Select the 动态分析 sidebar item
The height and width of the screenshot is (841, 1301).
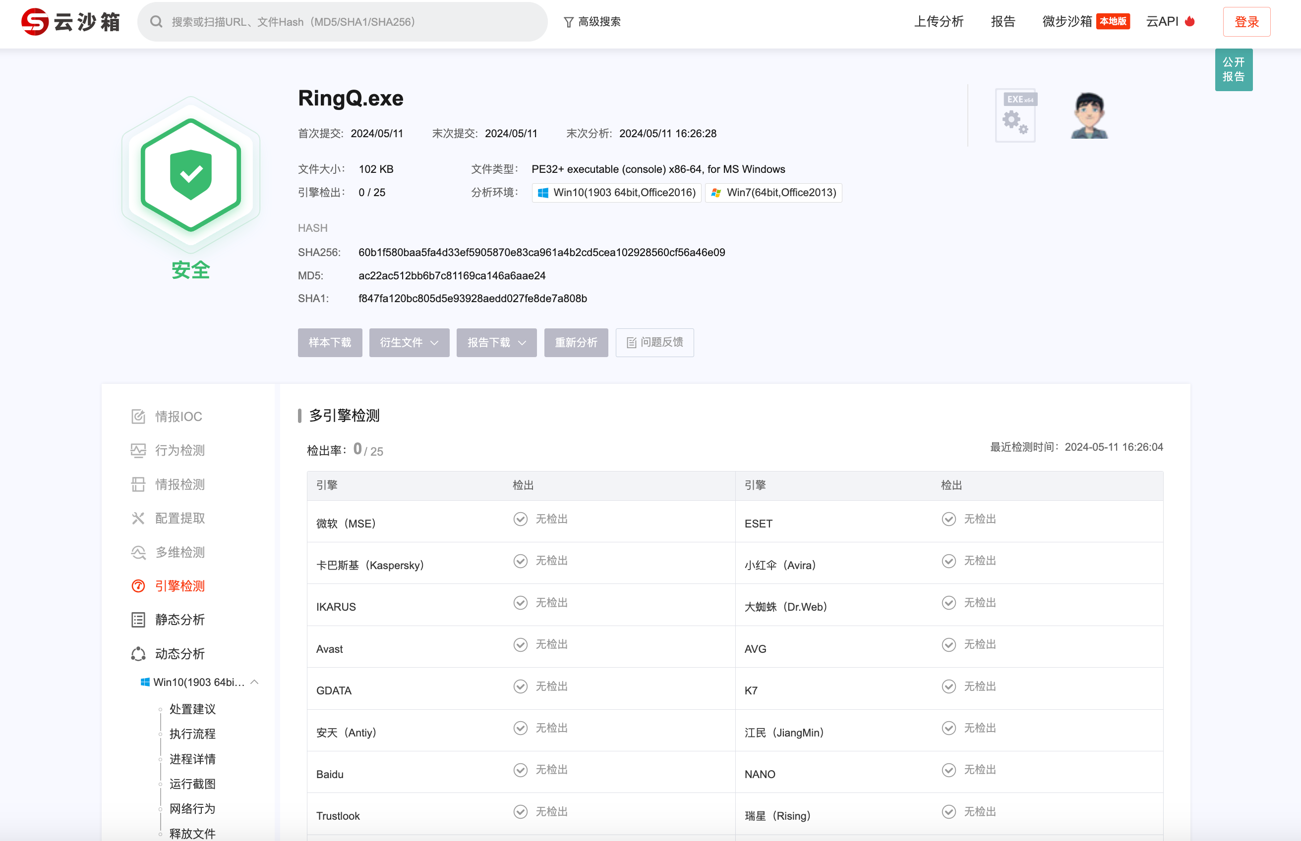179,654
